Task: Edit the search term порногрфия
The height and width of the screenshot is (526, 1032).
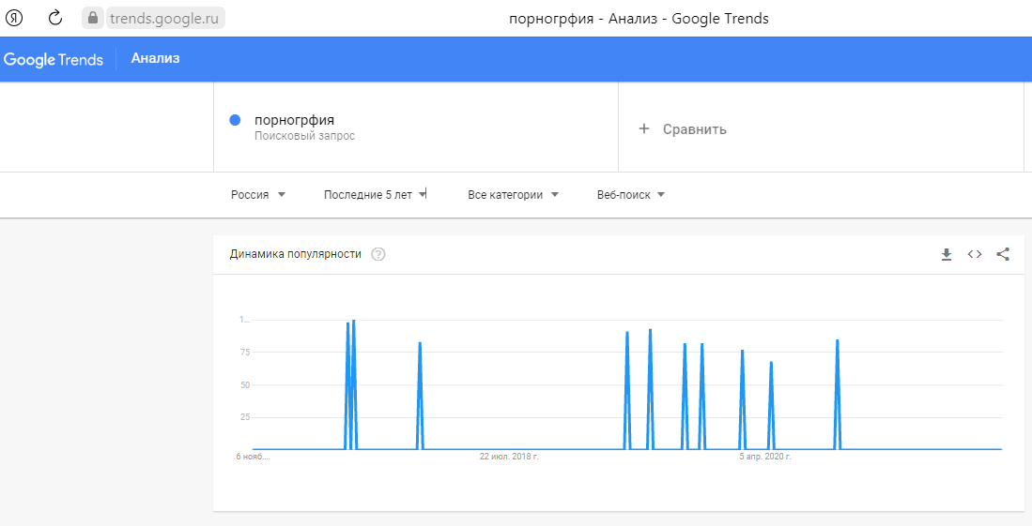Action: click(294, 120)
